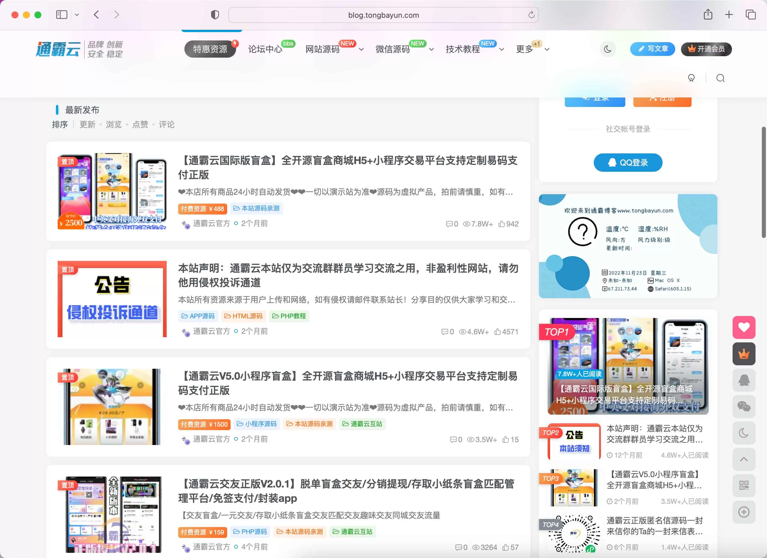Click the question-mark weather icon
The height and width of the screenshot is (558, 767).
click(582, 231)
